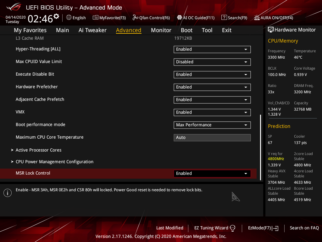Switch to My Favorites tab
The image size is (322, 242).
pyautogui.click(x=30, y=30)
